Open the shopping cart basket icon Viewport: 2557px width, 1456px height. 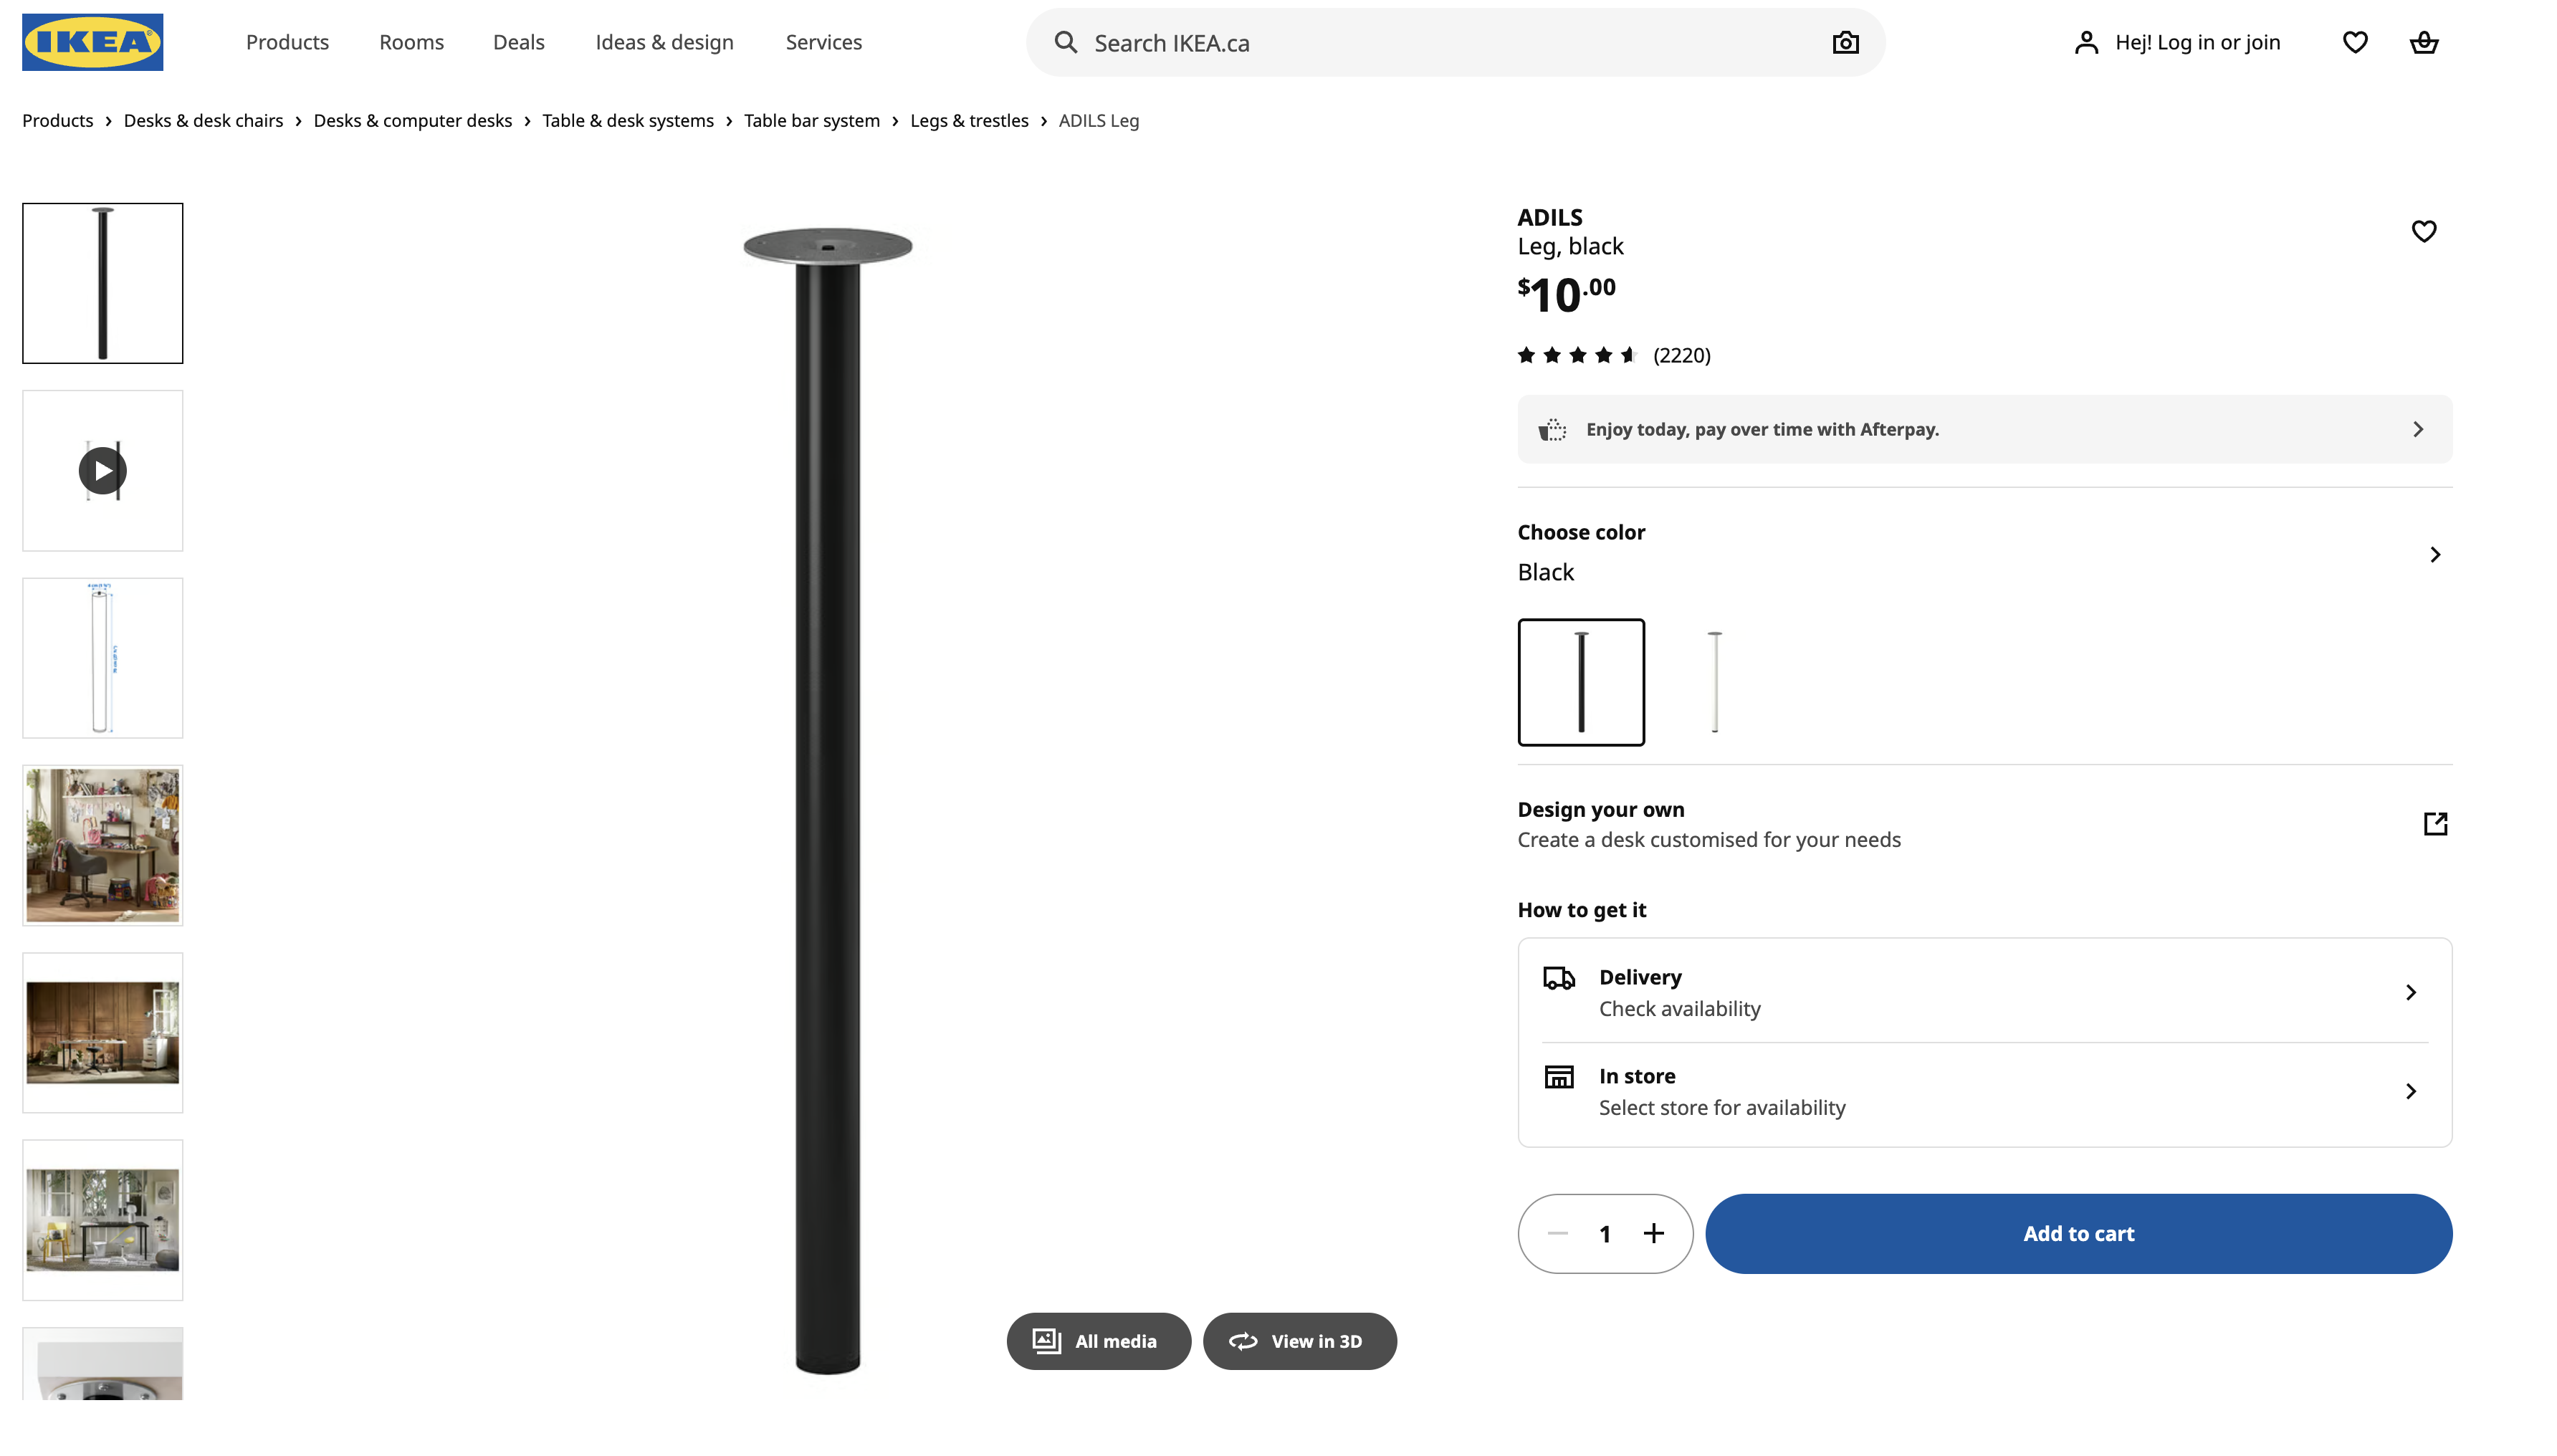2423,42
